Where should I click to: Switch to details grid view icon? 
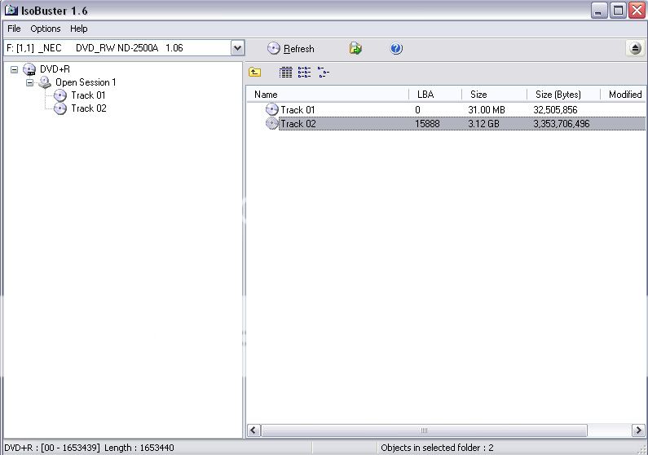click(285, 73)
